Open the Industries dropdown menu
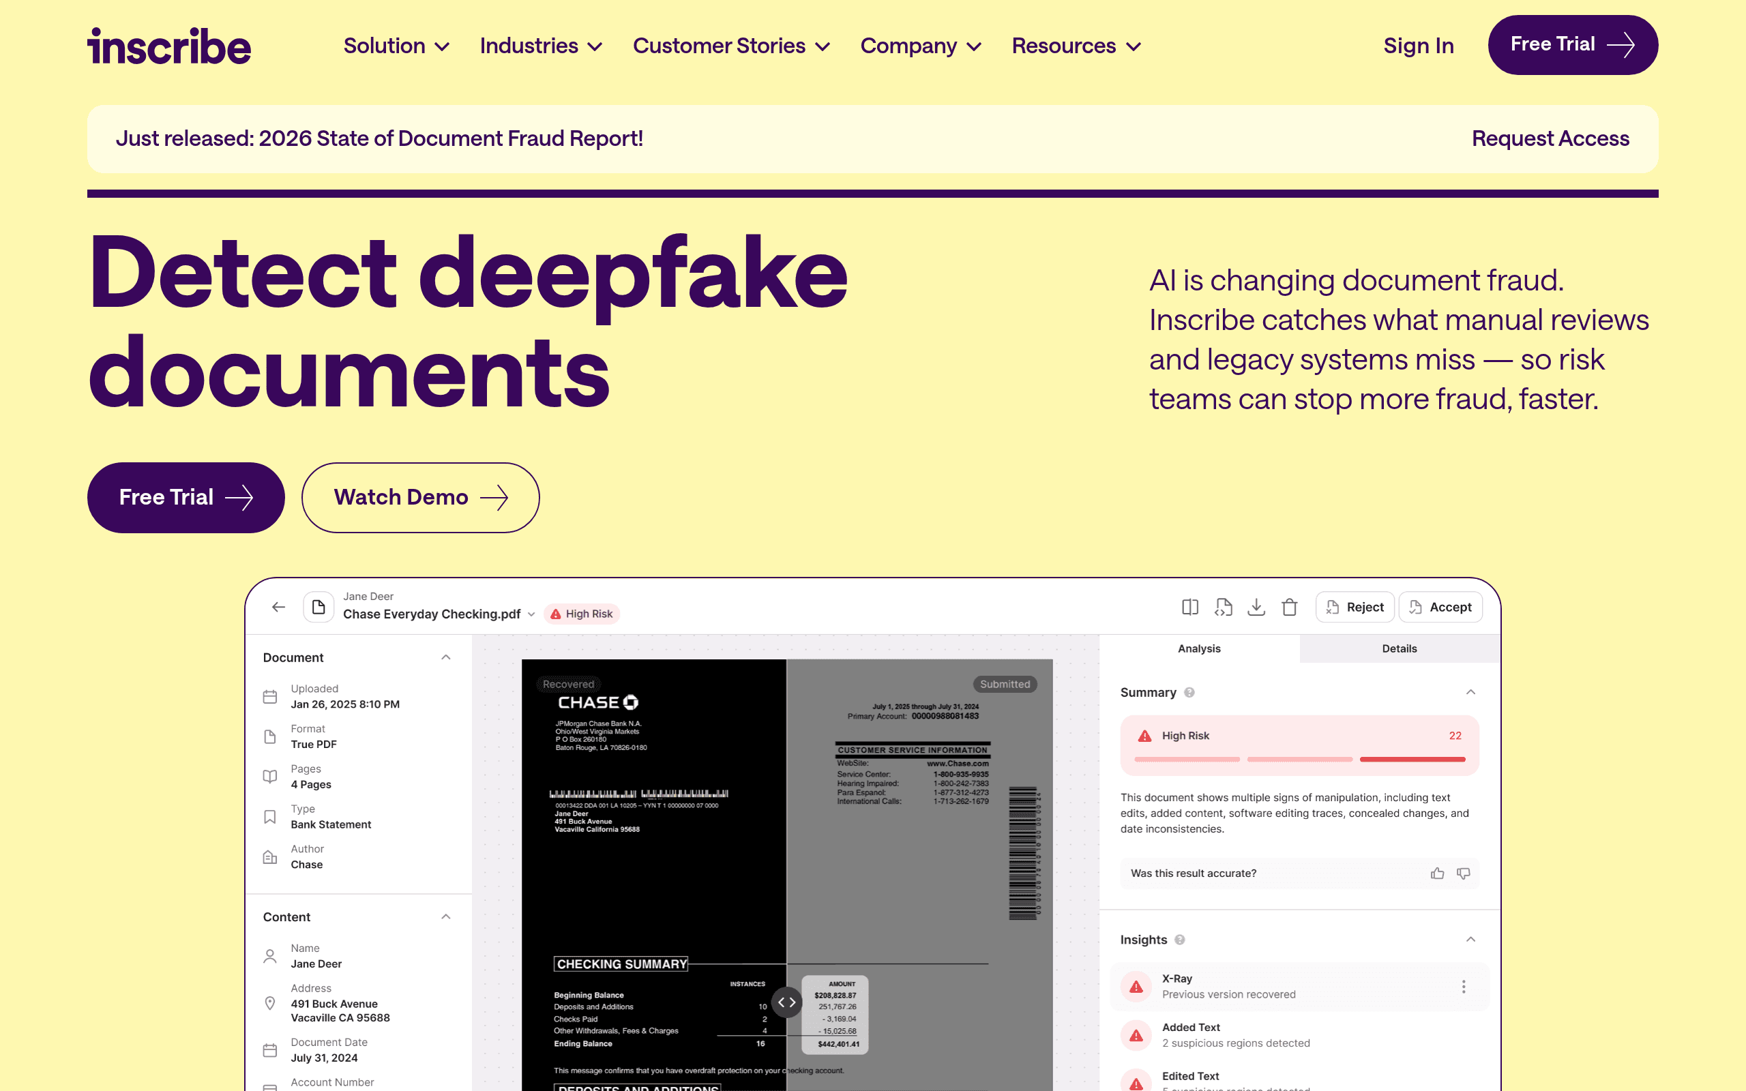The width and height of the screenshot is (1746, 1091). click(x=541, y=46)
